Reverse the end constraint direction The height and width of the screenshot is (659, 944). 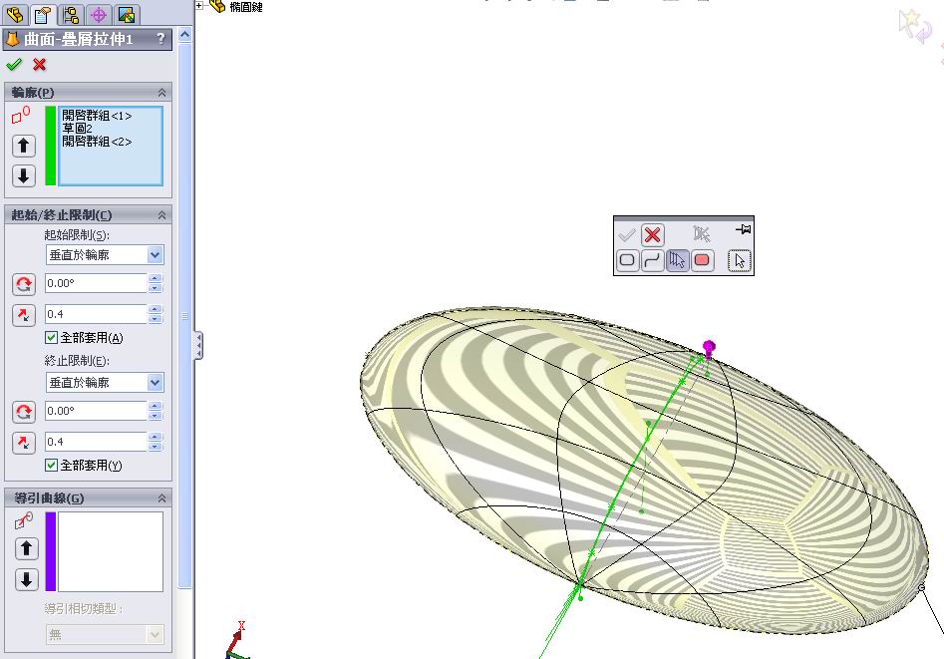24,412
